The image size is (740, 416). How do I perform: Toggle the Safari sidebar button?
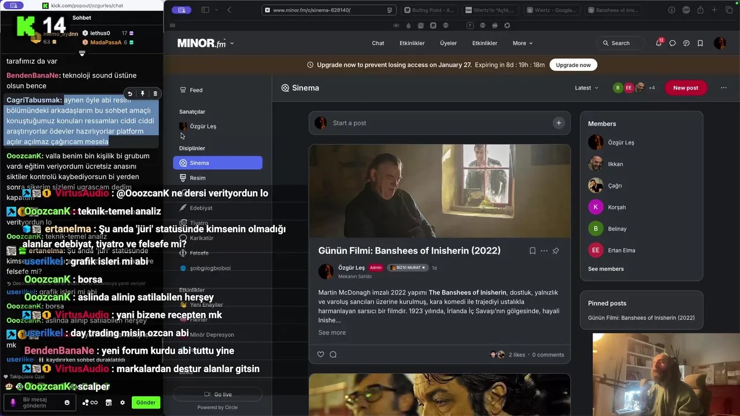pyautogui.click(x=205, y=10)
